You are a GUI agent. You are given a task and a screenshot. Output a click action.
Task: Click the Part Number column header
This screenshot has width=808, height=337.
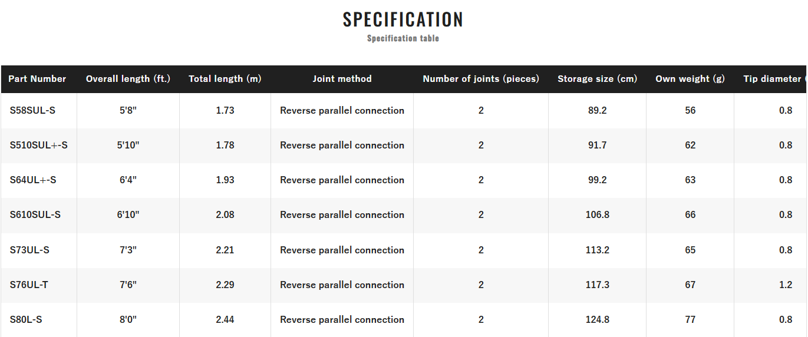37,79
